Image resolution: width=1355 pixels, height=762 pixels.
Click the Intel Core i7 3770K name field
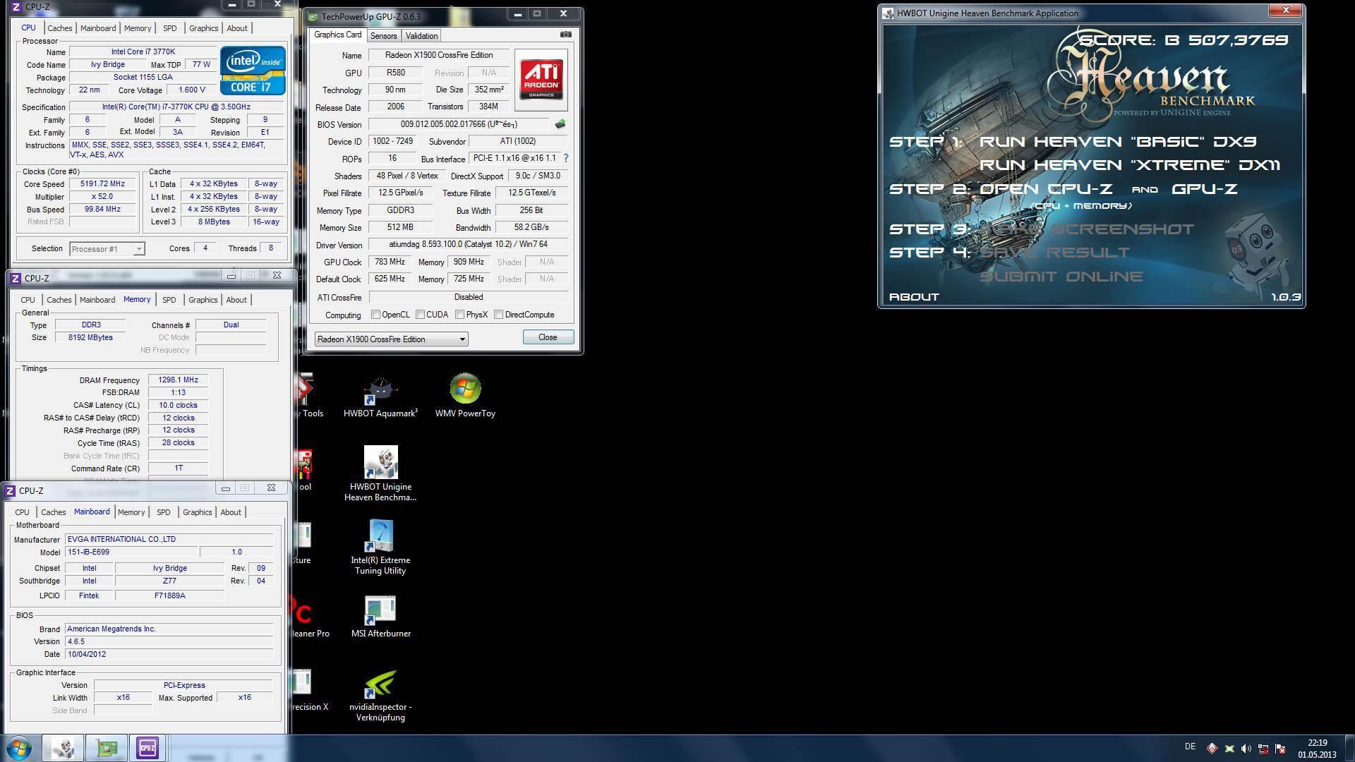click(143, 52)
